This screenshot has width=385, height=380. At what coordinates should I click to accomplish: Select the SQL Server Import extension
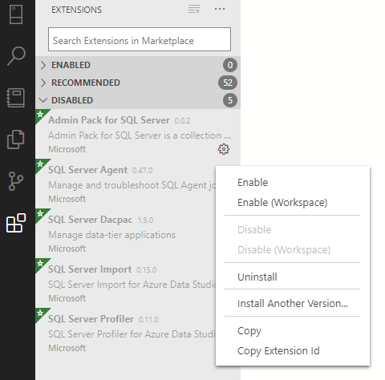click(x=126, y=283)
